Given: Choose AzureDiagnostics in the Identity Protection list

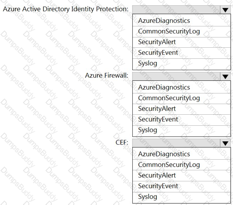Looking at the screenshot, I should 182,20.
